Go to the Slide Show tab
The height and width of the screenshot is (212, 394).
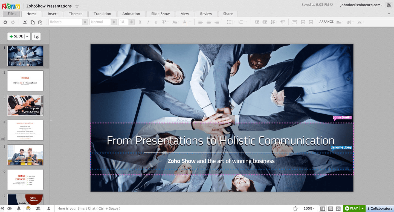(161, 14)
